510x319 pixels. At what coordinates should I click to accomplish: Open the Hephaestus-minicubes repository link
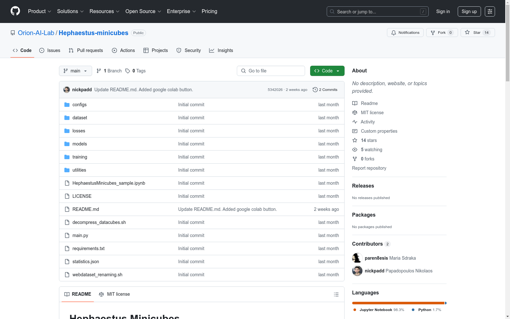click(93, 33)
